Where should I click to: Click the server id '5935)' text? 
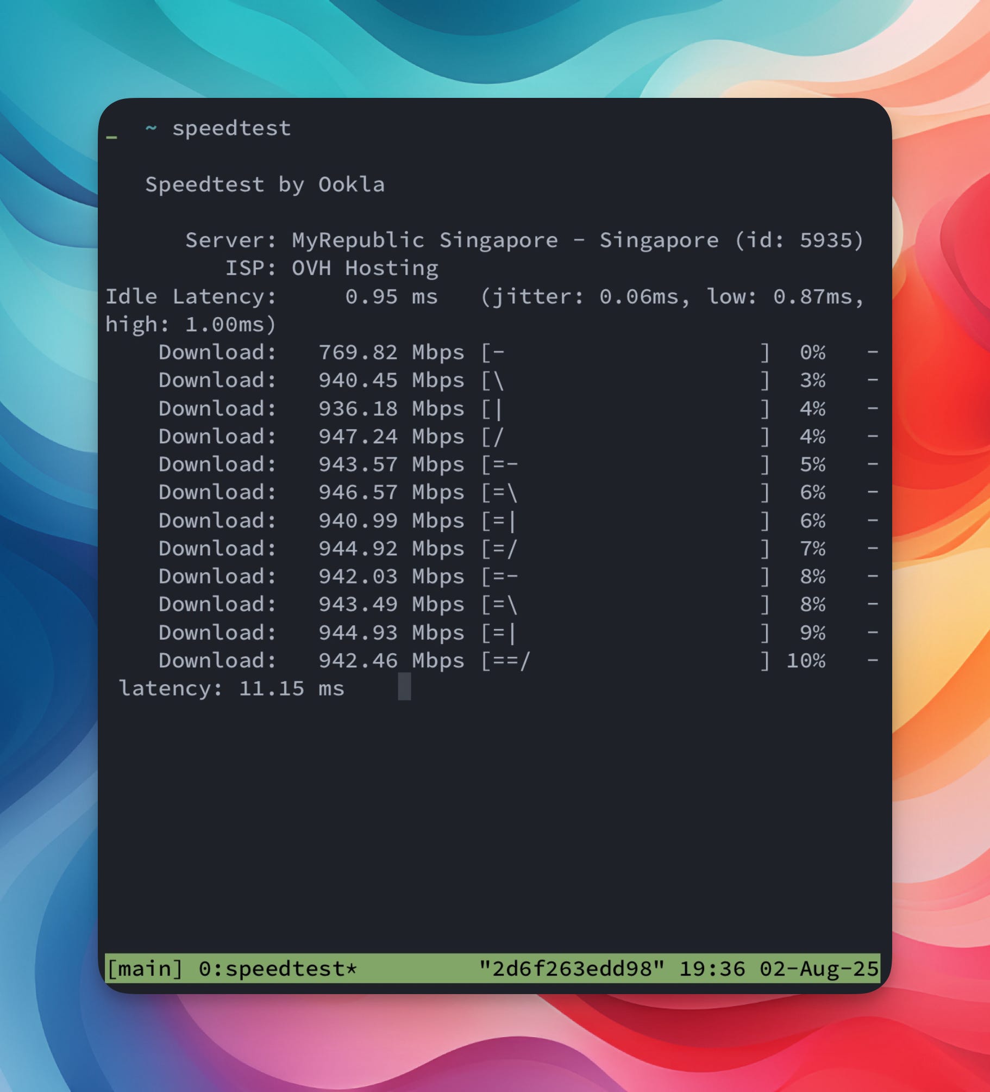pos(831,240)
